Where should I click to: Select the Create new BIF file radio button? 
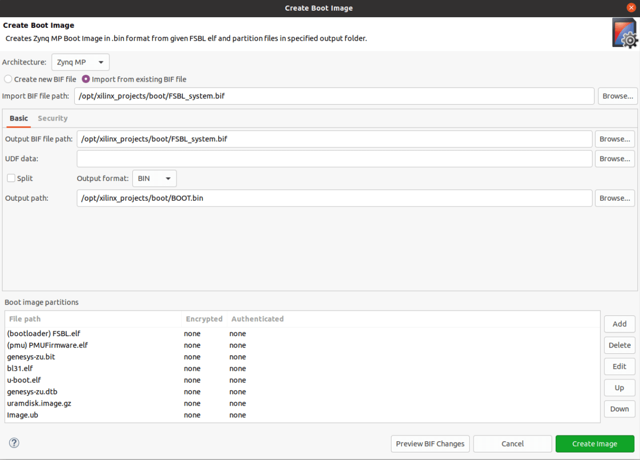[8, 79]
